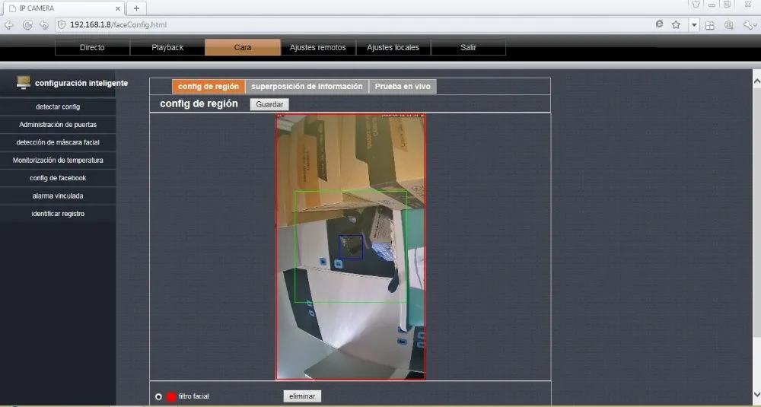The height and width of the screenshot is (407, 761).
Task: Select the IP CAMERA browser tab
Action: pyautogui.click(x=63, y=8)
